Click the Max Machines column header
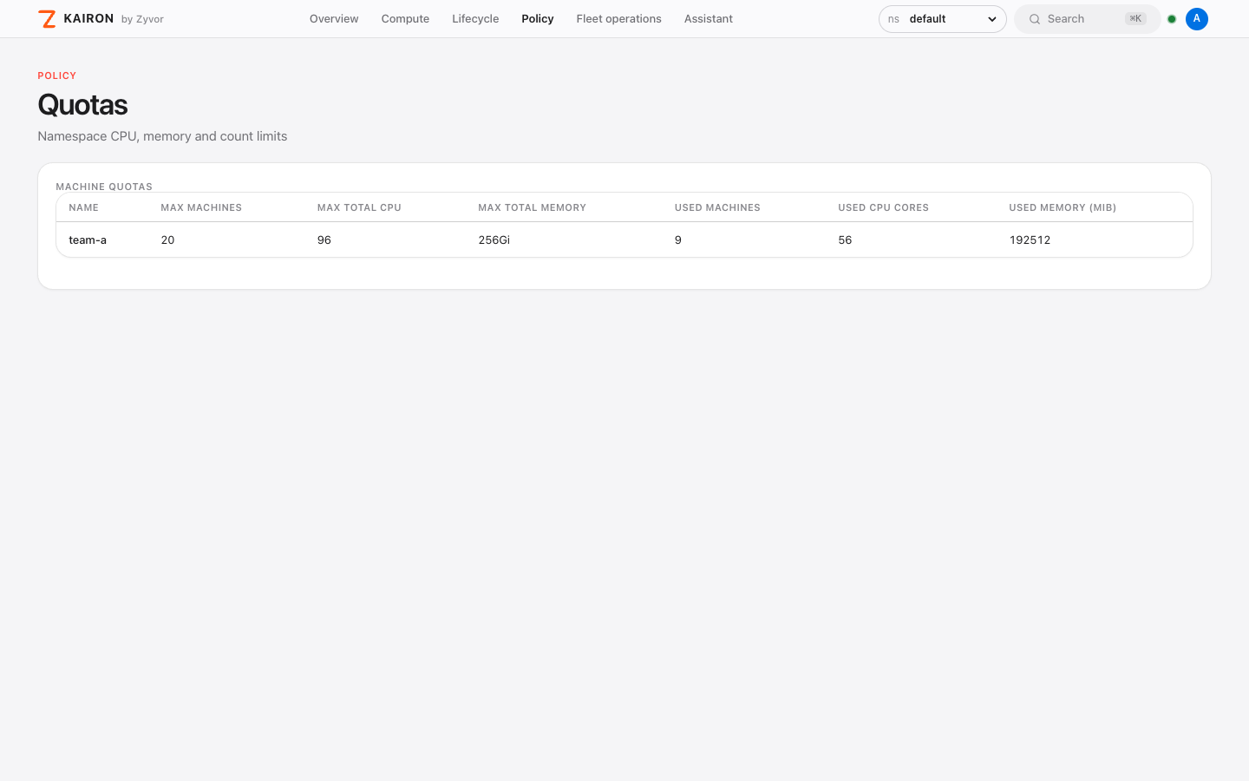1249x781 pixels. click(201, 208)
